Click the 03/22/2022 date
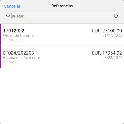The height and width of the screenshot is (124, 124). 112,58
